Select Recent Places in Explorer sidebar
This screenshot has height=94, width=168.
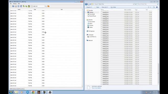(93, 16)
